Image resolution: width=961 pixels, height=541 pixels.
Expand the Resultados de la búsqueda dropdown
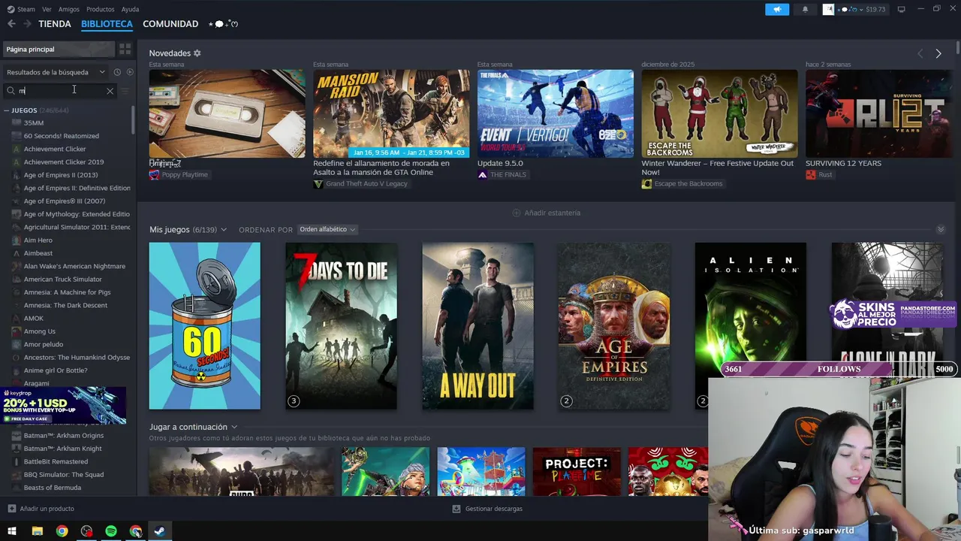point(56,72)
